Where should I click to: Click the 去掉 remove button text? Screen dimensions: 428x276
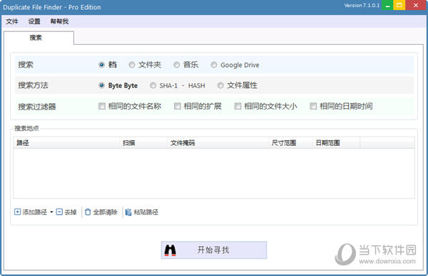tap(71, 212)
